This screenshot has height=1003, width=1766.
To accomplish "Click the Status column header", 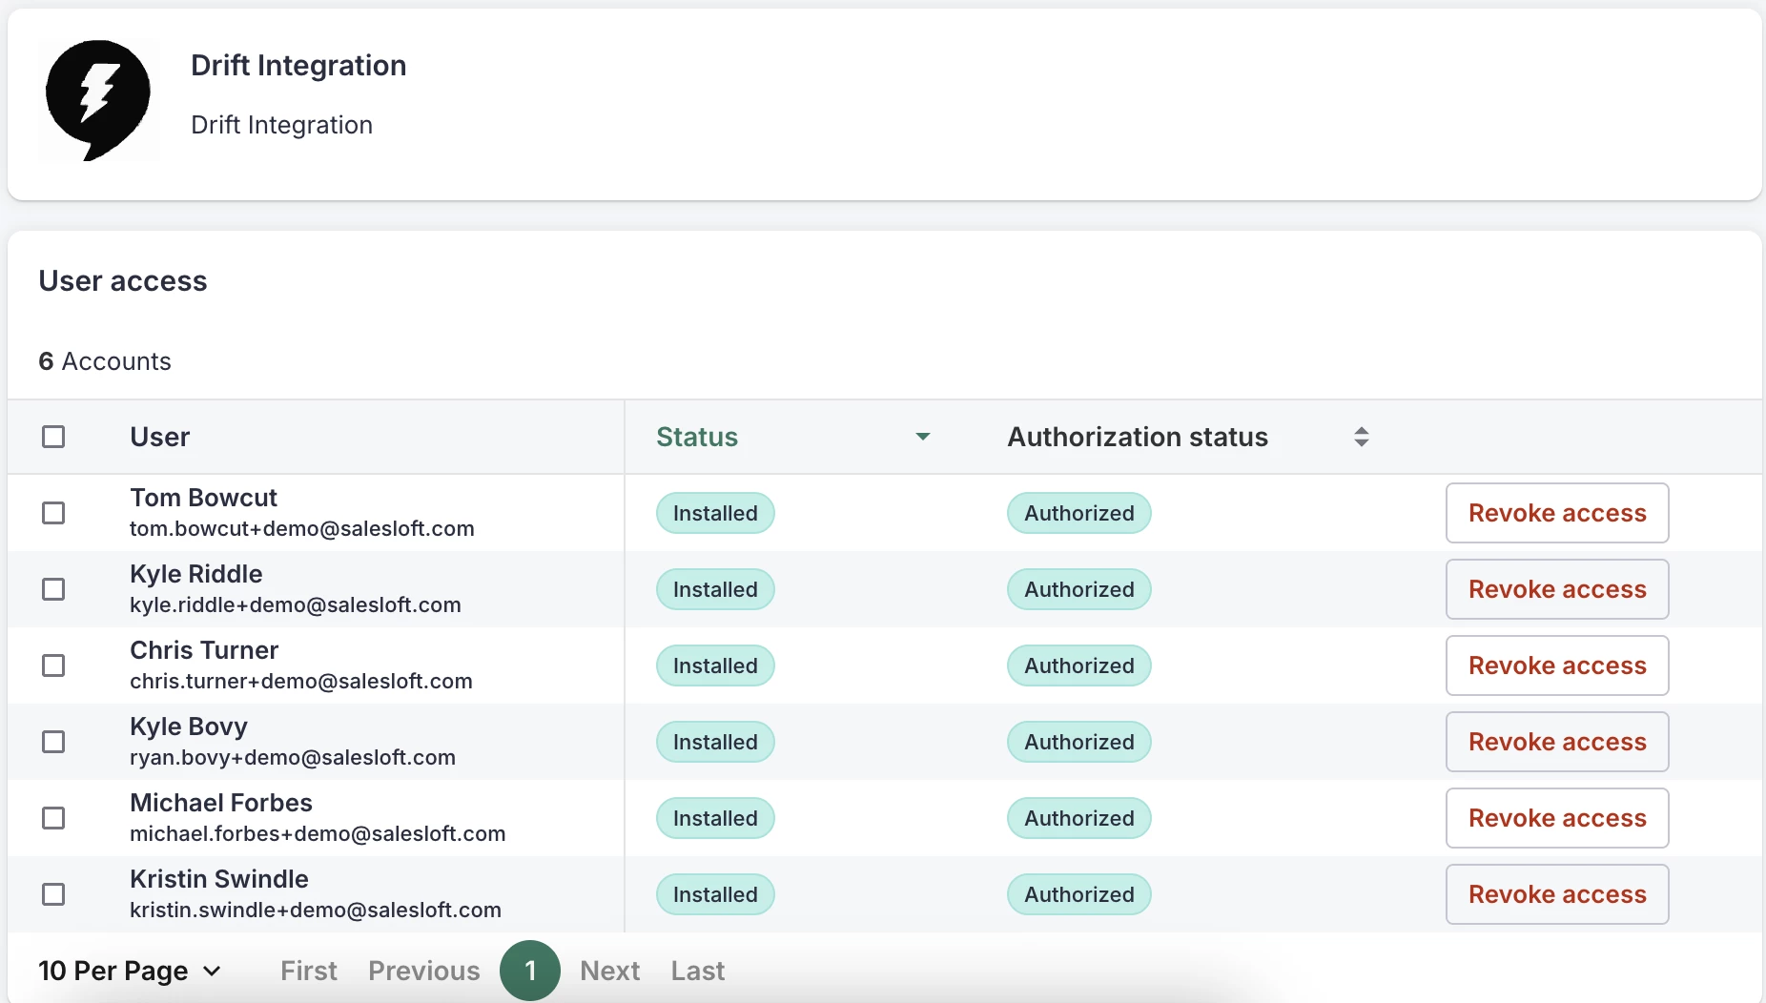I will (697, 437).
